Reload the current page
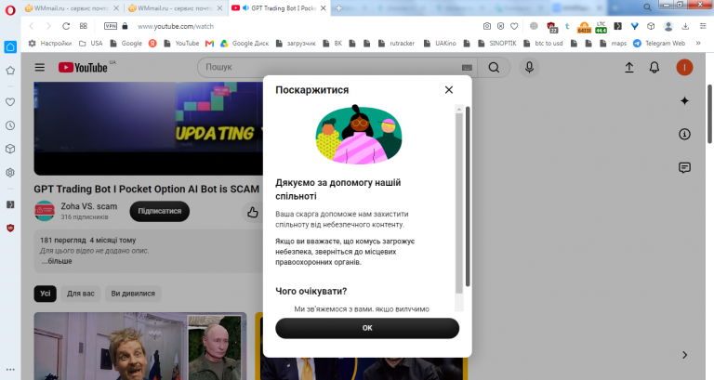 coord(66,26)
